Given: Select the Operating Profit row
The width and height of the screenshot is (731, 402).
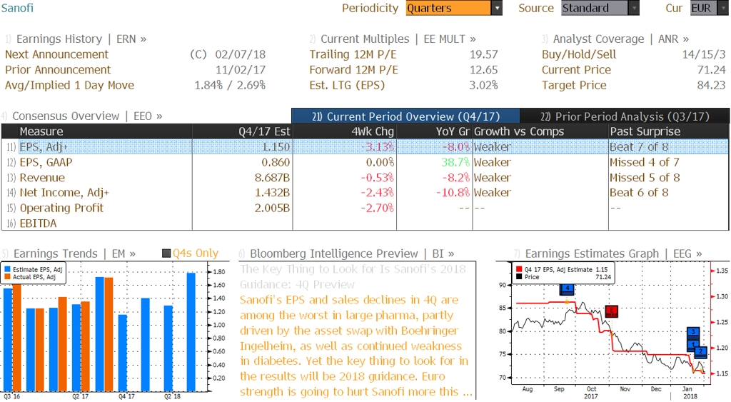Looking at the screenshot, I should [365, 208].
